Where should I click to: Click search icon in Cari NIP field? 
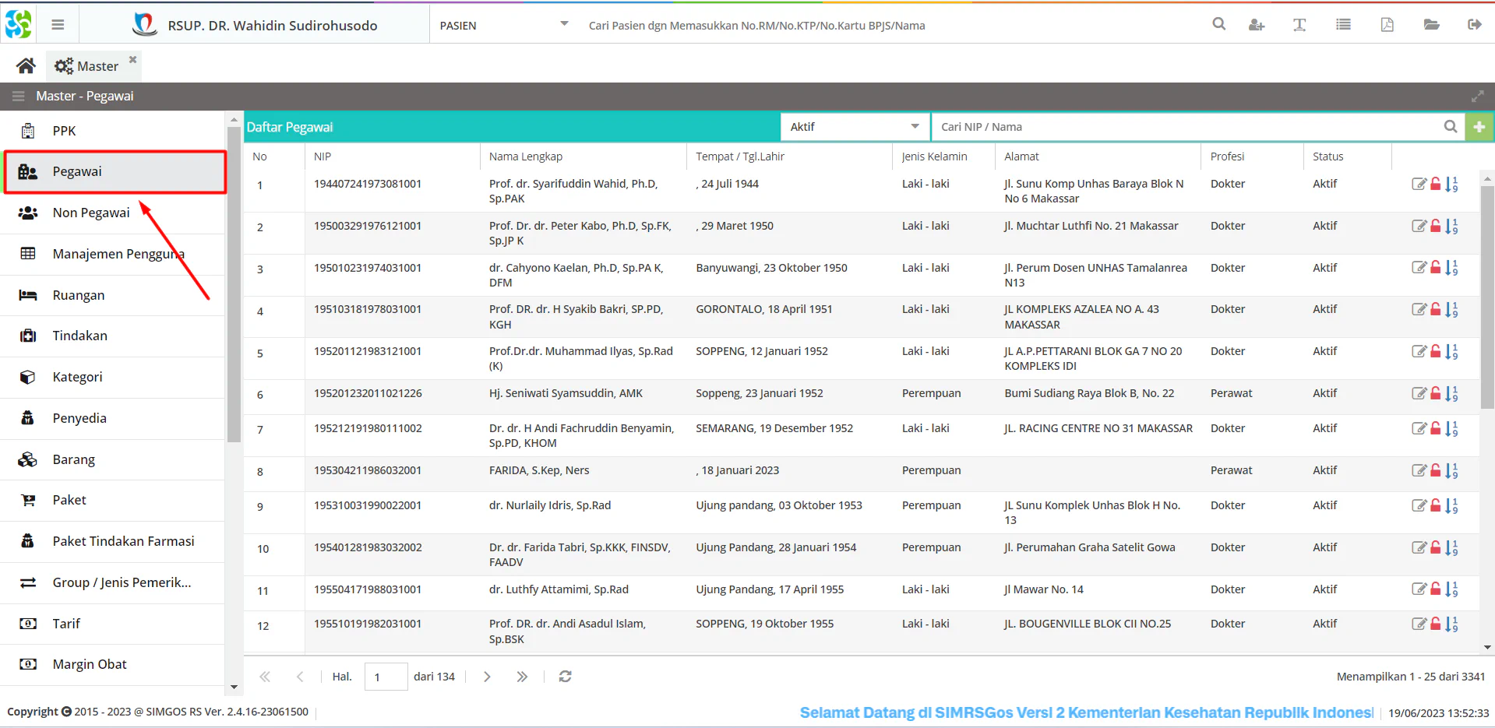click(1450, 127)
